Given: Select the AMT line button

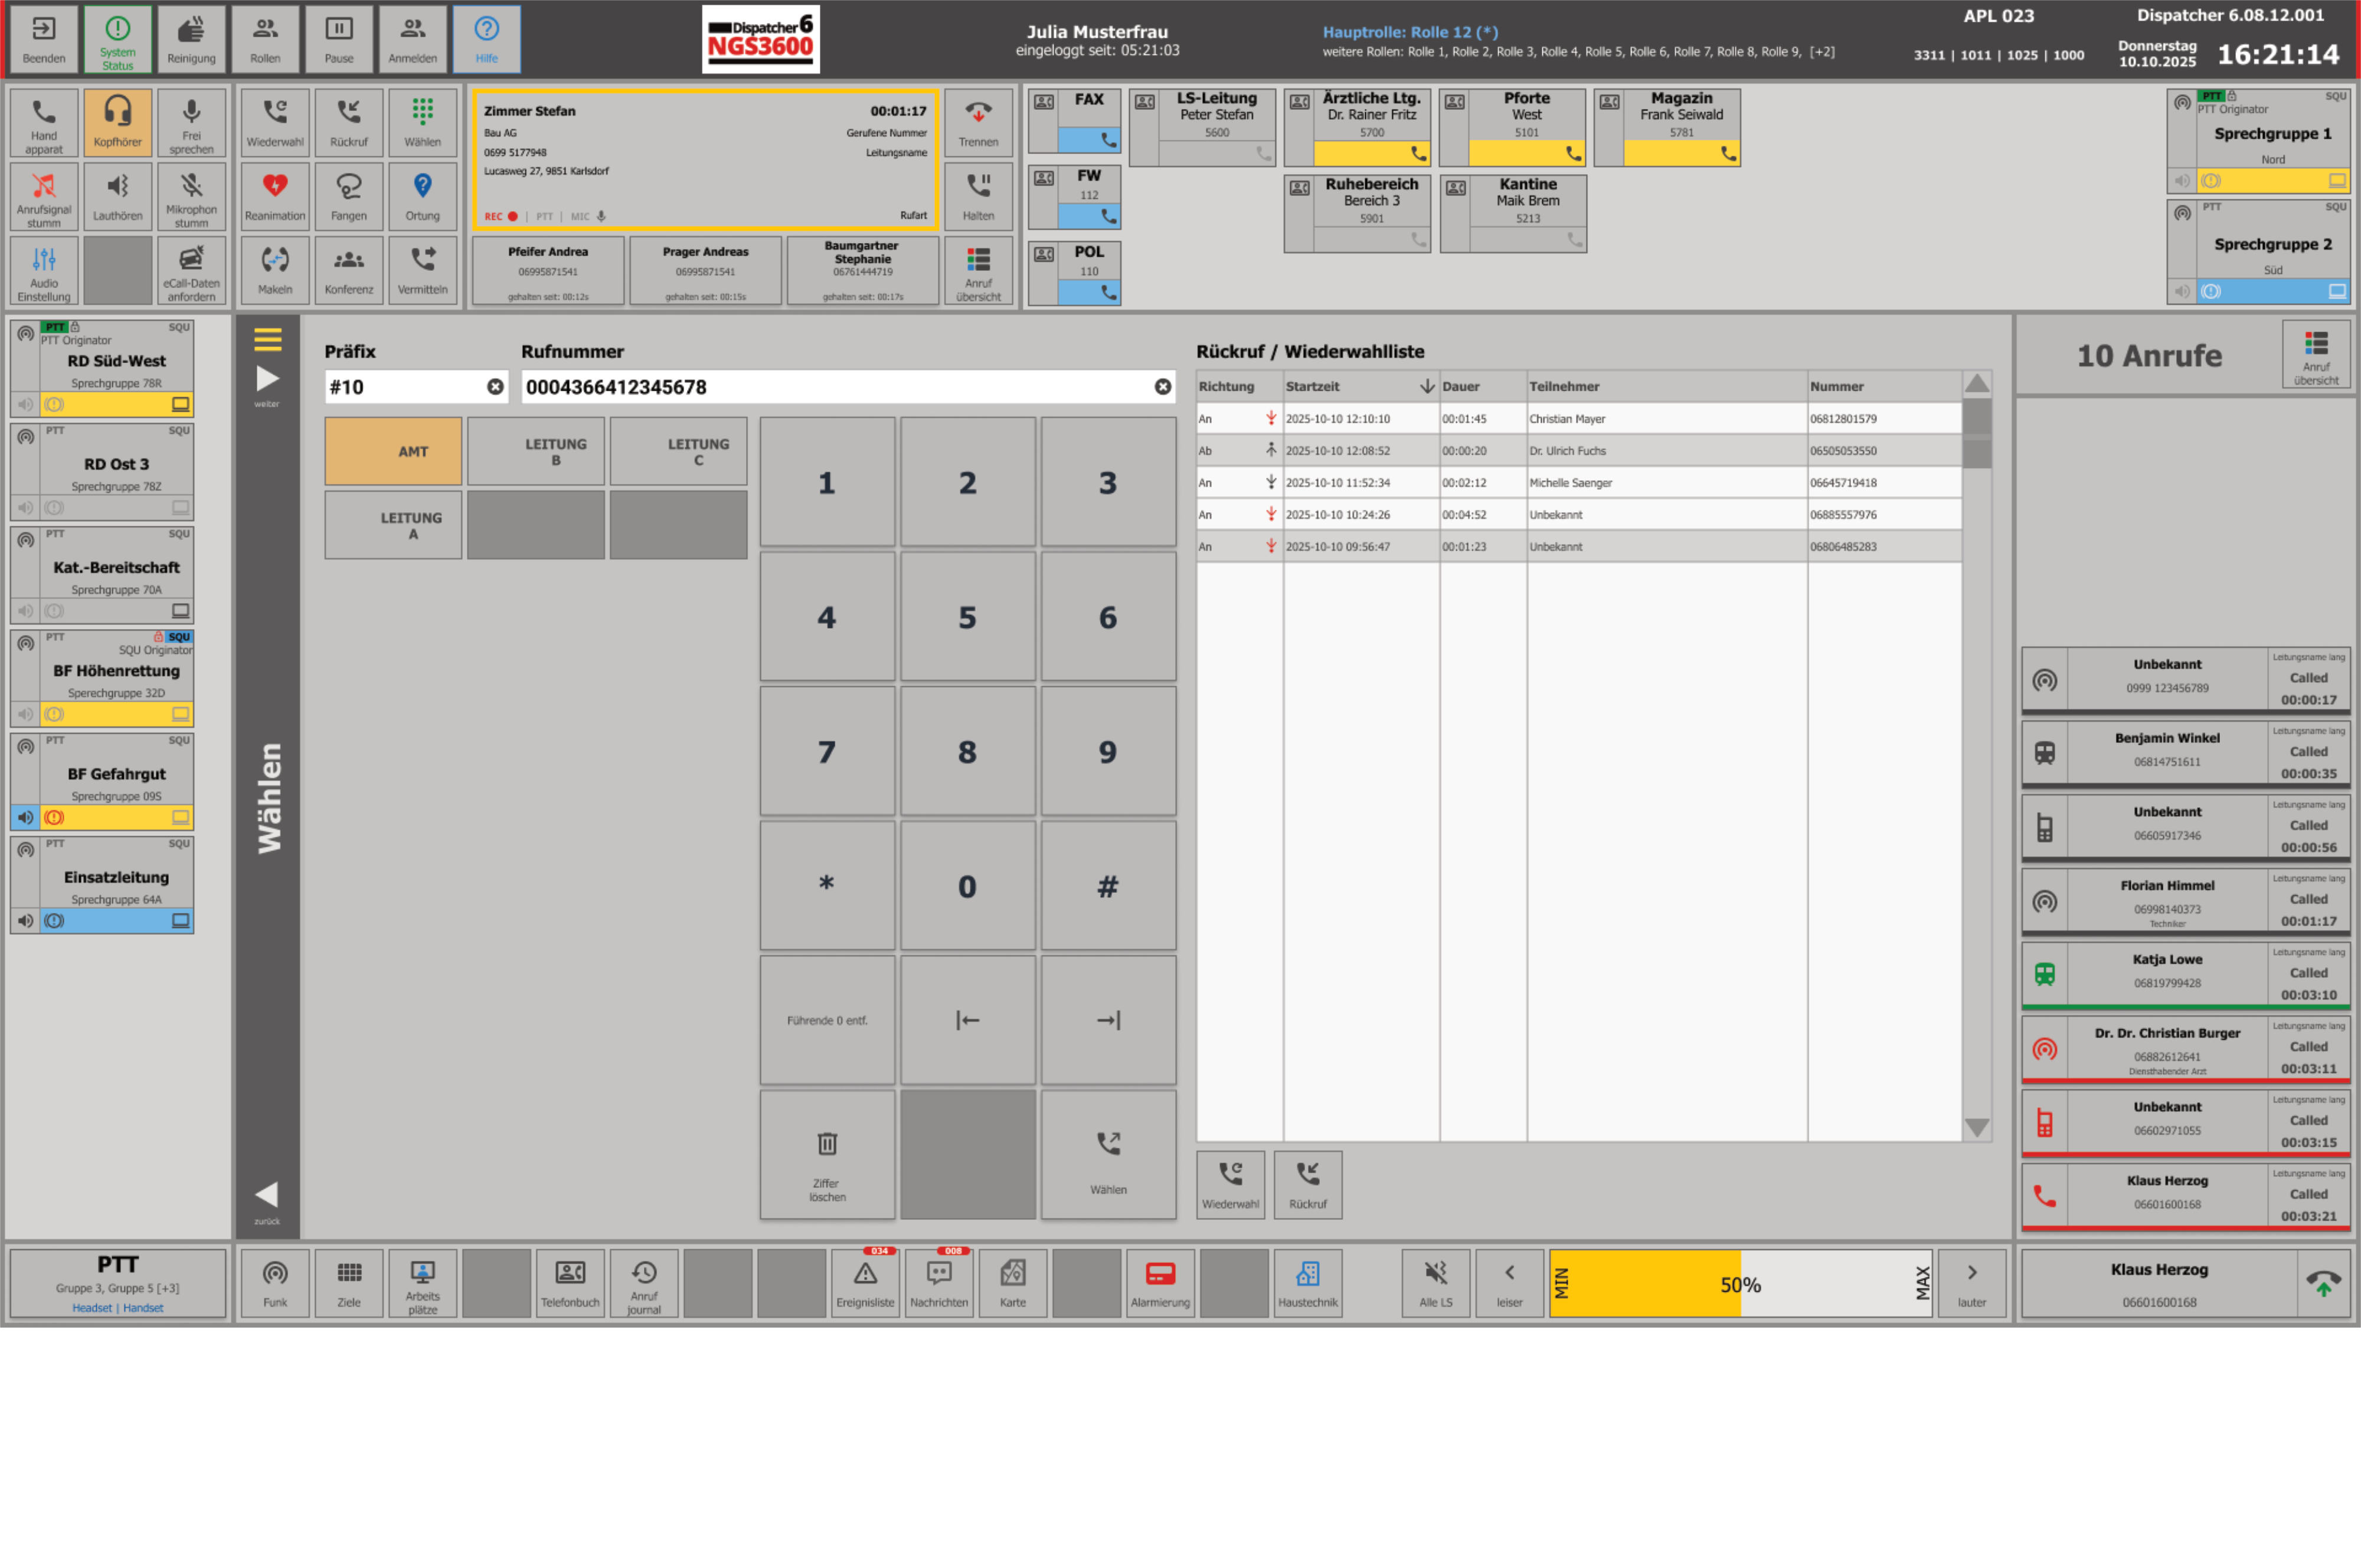Looking at the screenshot, I should coord(392,451).
